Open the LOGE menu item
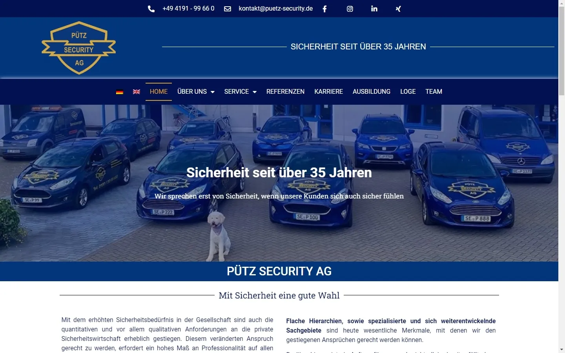Image resolution: width=565 pixels, height=353 pixels. [408, 91]
